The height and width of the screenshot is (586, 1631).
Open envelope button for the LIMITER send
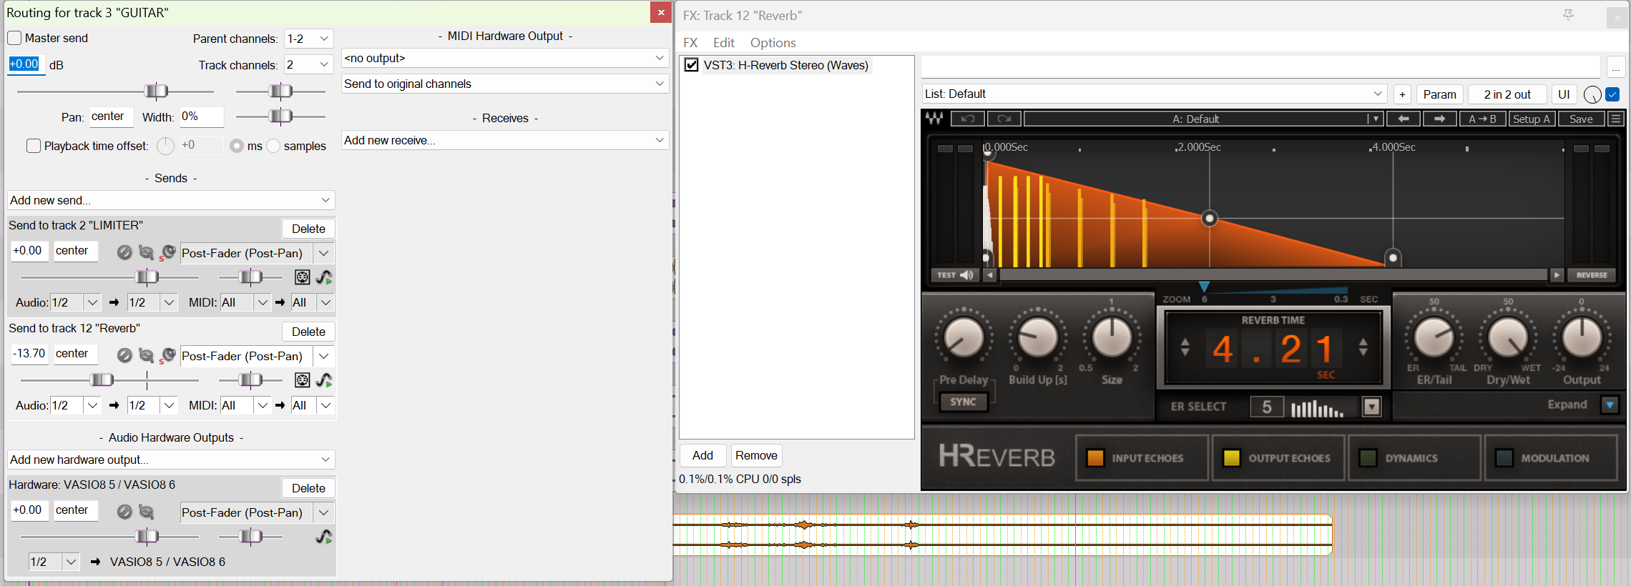[x=324, y=277]
